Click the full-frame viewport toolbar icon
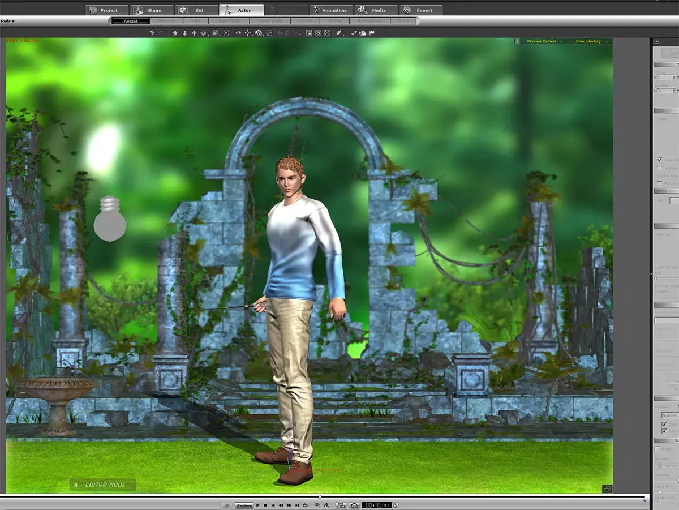679x510 pixels. [327, 33]
